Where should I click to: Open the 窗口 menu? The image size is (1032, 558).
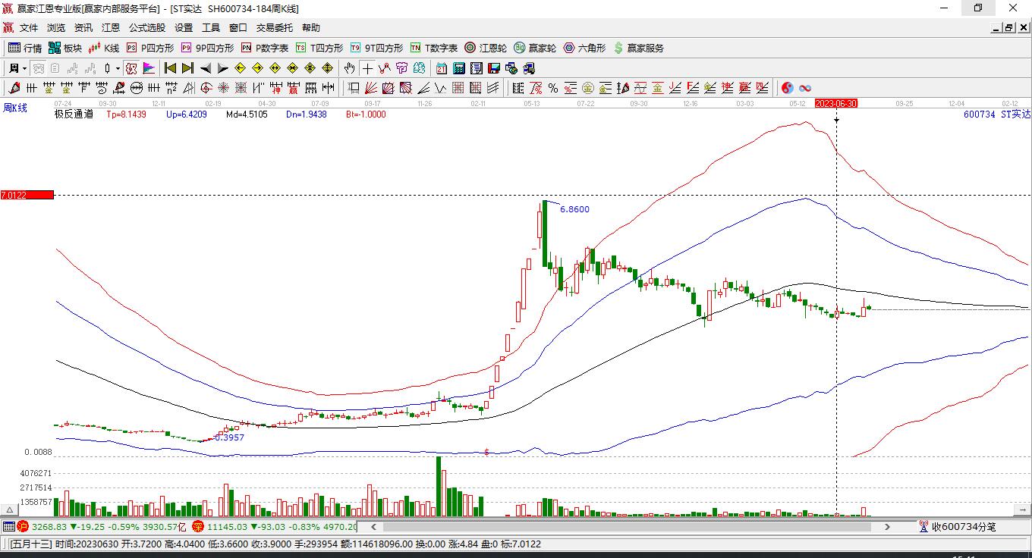click(x=238, y=28)
